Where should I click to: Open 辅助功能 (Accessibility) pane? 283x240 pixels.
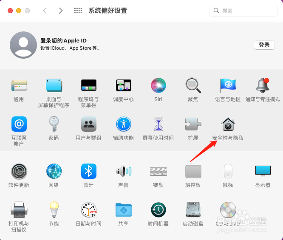[x=124, y=124]
